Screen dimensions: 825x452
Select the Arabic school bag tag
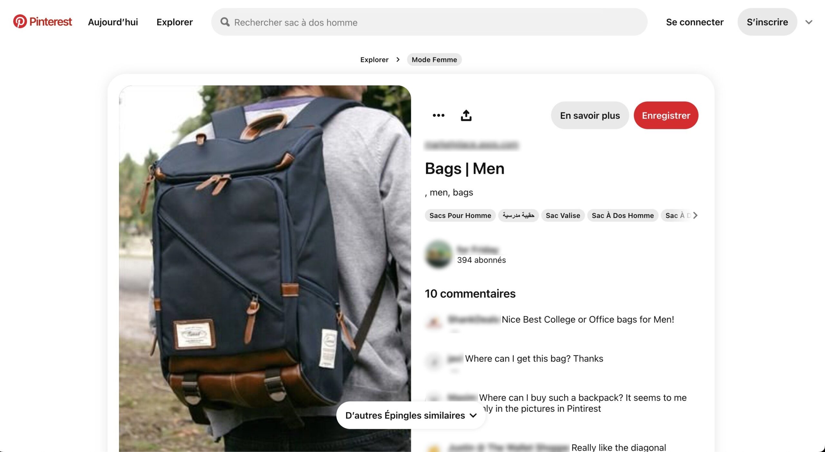519,215
